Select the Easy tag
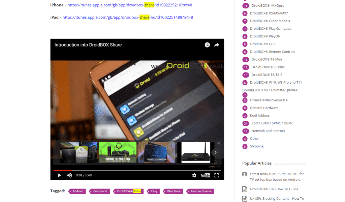Screen dimensions: 345x202 (x=153, y=191)
